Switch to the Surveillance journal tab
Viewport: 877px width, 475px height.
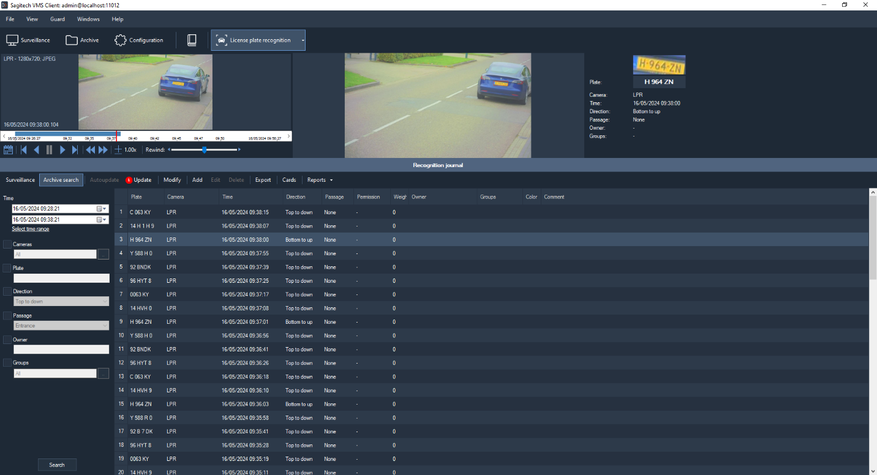(x=20, y=180)
